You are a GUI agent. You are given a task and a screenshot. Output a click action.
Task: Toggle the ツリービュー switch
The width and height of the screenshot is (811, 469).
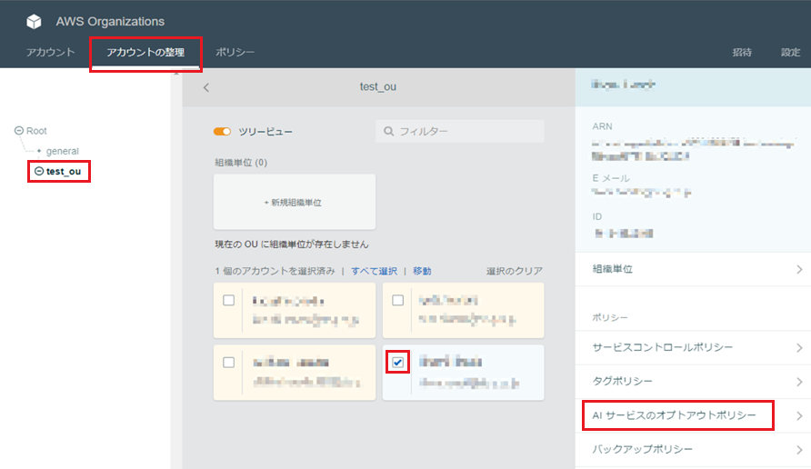(x=223, y=132)
